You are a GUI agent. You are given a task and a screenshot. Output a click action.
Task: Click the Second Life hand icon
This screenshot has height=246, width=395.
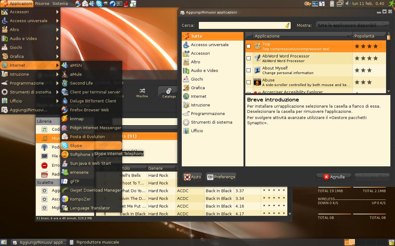click(x=65, y=83)
